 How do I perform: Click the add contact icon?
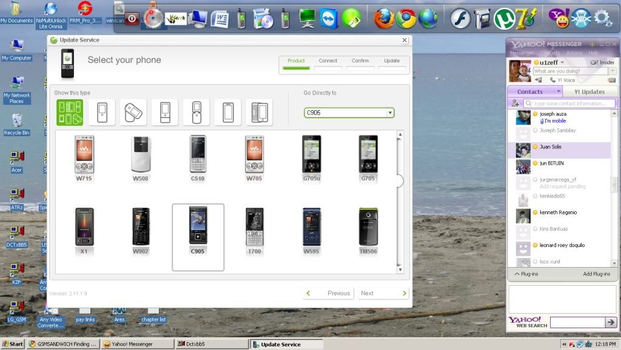(515, 104)
